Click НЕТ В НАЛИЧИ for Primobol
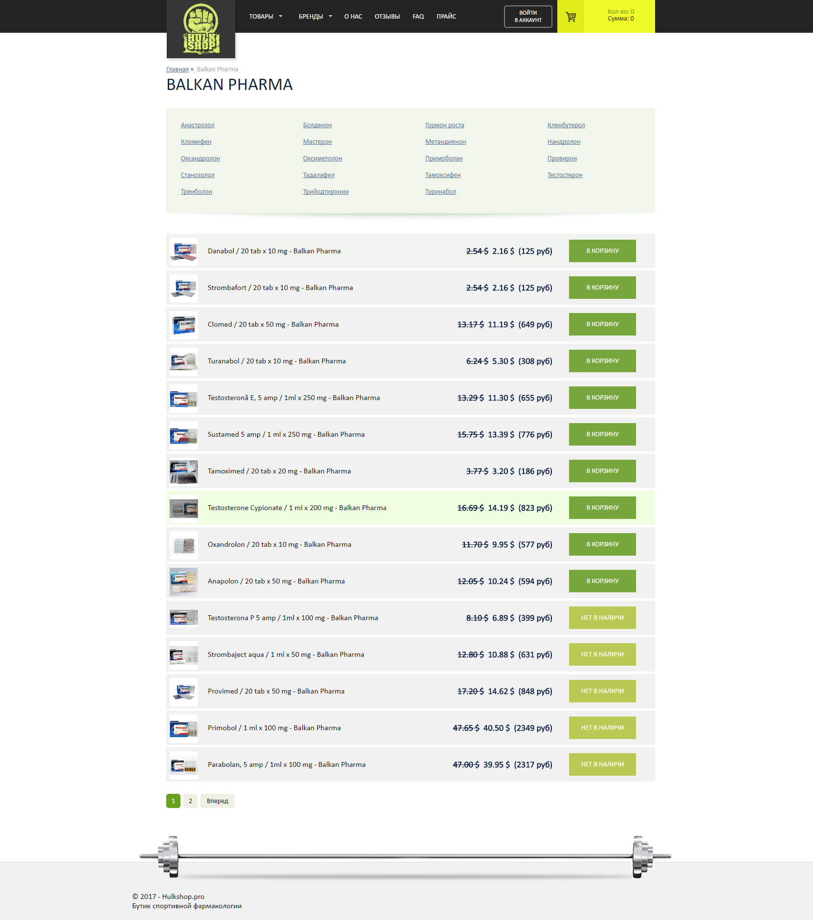The height and width of the screenshot is (920, 813). pyautogui.click(x=602, y=728)
